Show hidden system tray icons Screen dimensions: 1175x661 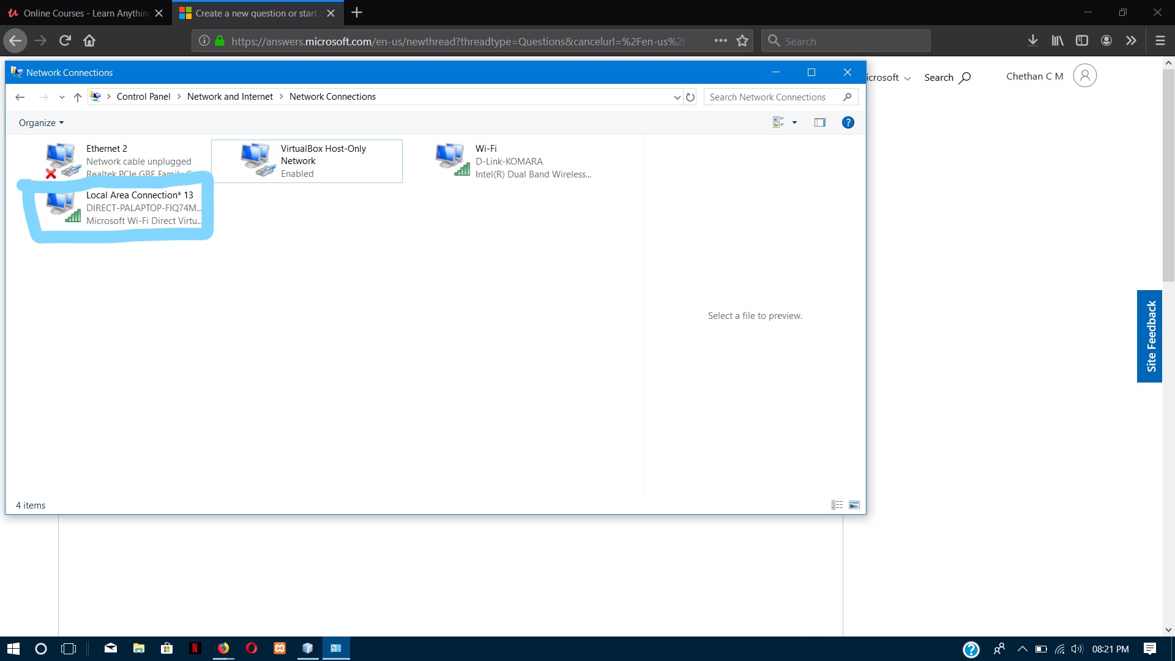(x=1022, y=649)
